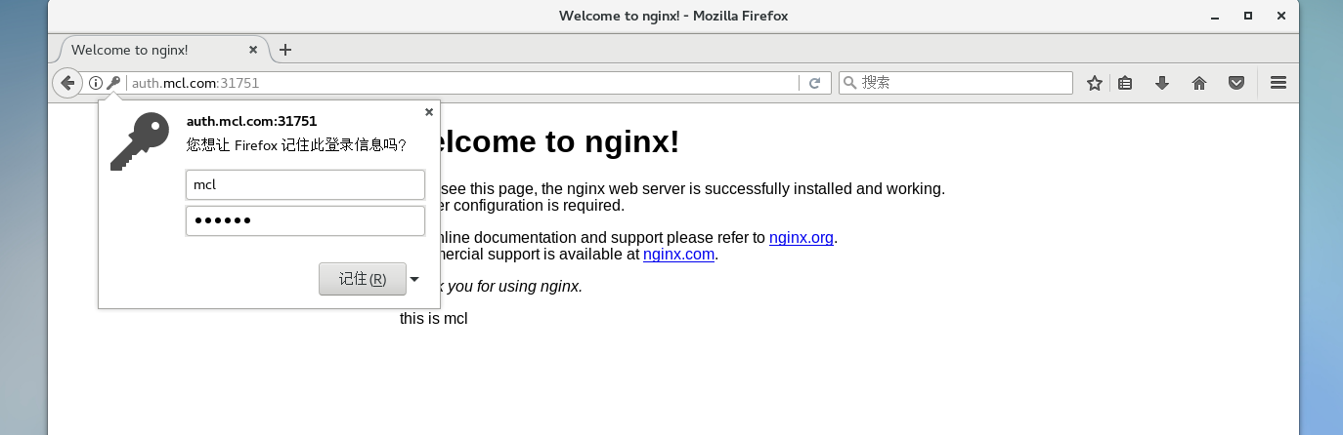Open the nginx.com link
Image resolution: width=1343 pixels, height=435 pixels.
[x=678, y=255]
